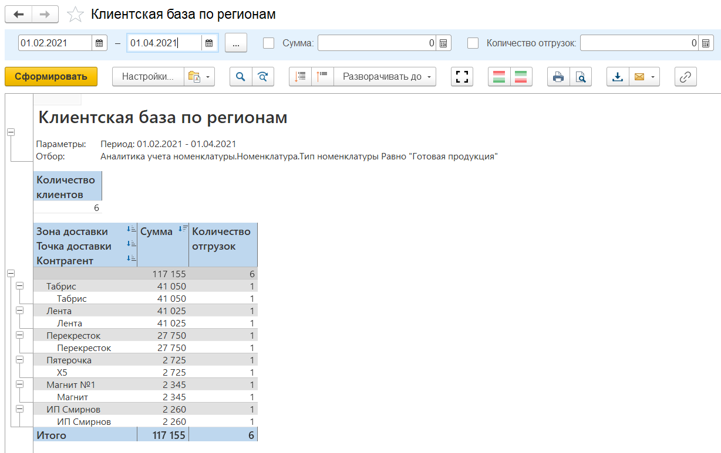The image size is (721, 453).
Task: Enable the Количество отгрузок filter checkbox
Action: pyautogui.click(x=473, y=43)
